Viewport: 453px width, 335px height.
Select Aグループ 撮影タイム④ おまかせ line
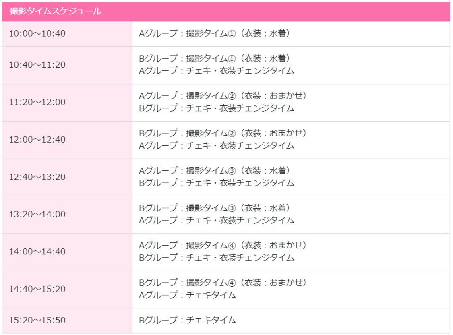click(x=223, y=246)
